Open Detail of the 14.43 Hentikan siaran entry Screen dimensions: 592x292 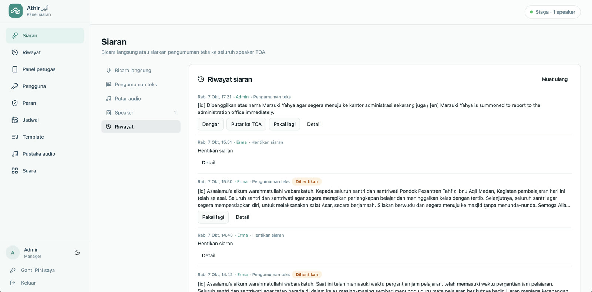[x=209, y=255]
